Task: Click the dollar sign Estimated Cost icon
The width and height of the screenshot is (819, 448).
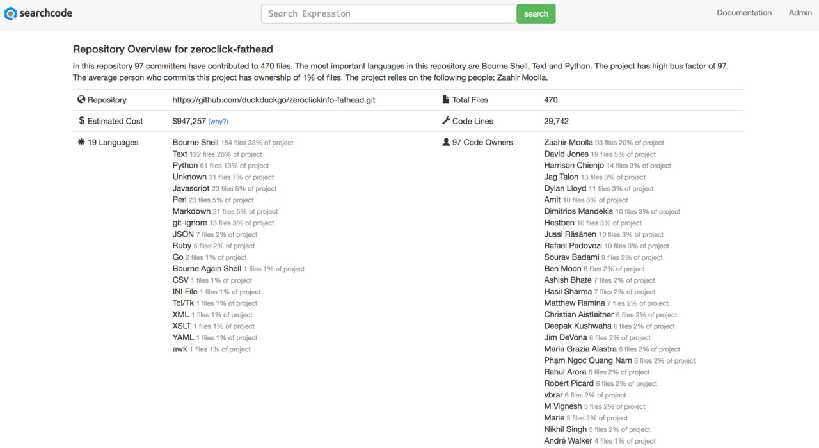Action: pyautogui.click(x=81, y=121)
